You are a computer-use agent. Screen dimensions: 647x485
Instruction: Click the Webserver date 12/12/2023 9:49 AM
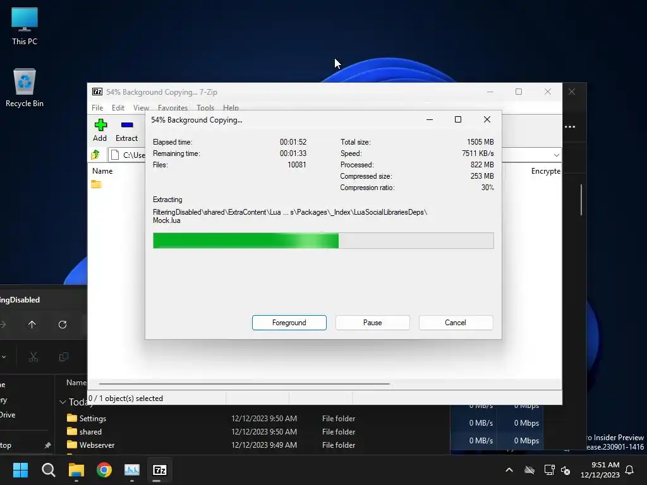[x=264, y=445]
